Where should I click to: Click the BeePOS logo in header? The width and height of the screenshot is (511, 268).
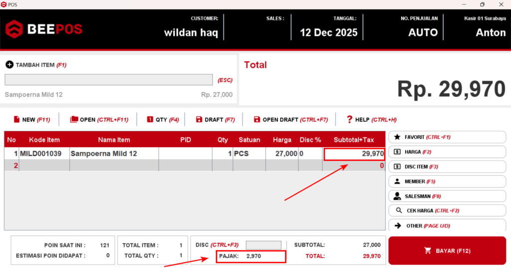(44, 29)
